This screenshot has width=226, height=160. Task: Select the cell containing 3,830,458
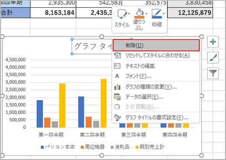190,3
